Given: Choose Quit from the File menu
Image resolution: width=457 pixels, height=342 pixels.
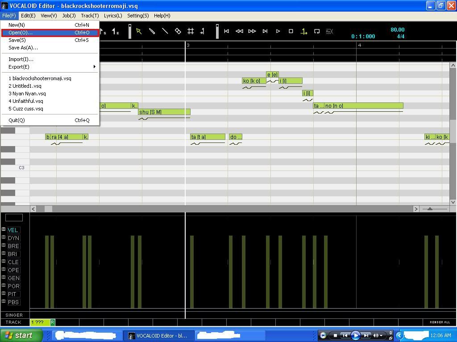Looking at the screenshot, I should [50, 120].
